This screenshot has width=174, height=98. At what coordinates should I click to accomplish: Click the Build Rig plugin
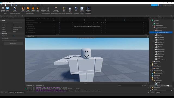[70, 10]
